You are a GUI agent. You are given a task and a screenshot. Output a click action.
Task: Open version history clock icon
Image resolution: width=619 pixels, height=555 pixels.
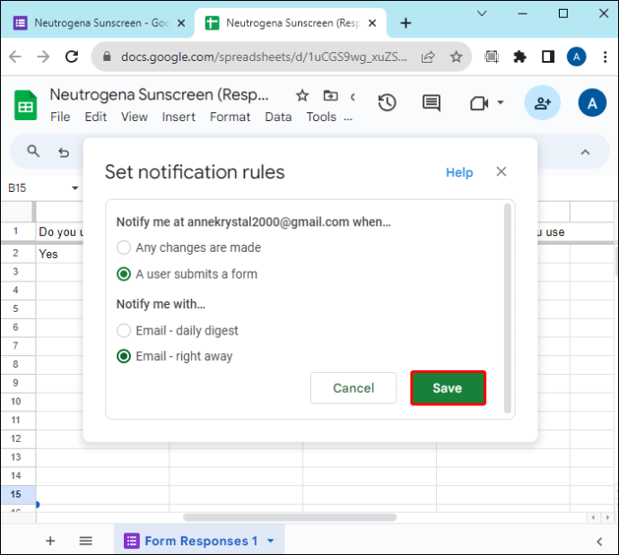[387, 103]
